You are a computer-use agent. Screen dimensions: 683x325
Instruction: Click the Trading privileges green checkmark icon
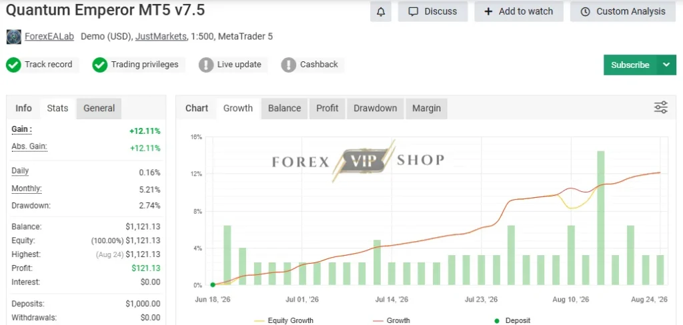coord(100,65)
